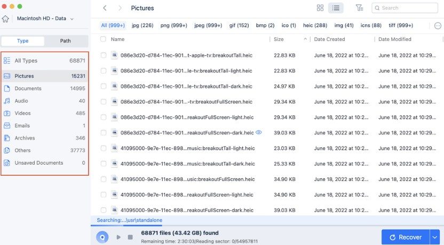Viewport: 444px width, 245px height.
Task: Resume scanning with the play button
Action: tap(118, 237)
